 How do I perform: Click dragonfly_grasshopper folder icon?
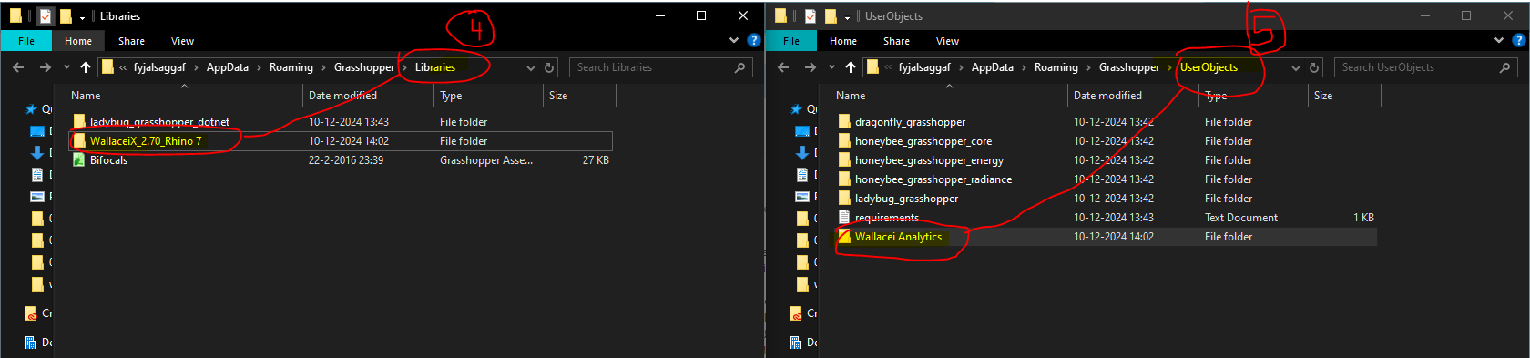(x=844, y=122)
